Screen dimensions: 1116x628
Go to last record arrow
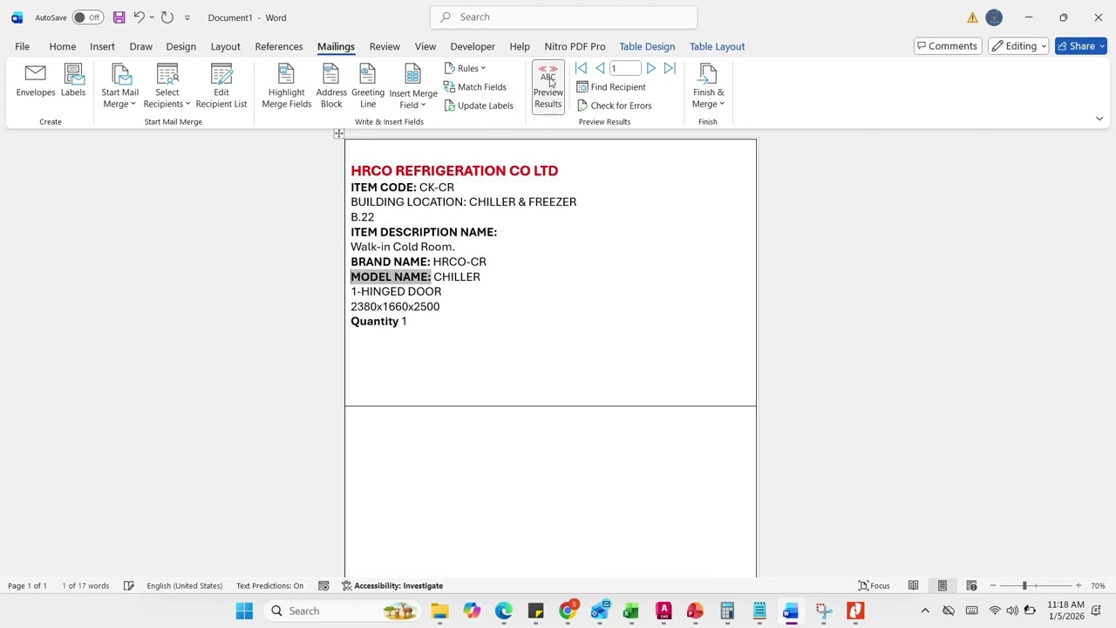tap(670, 68)
